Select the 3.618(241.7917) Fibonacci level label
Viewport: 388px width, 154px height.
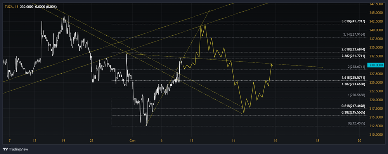353,21
